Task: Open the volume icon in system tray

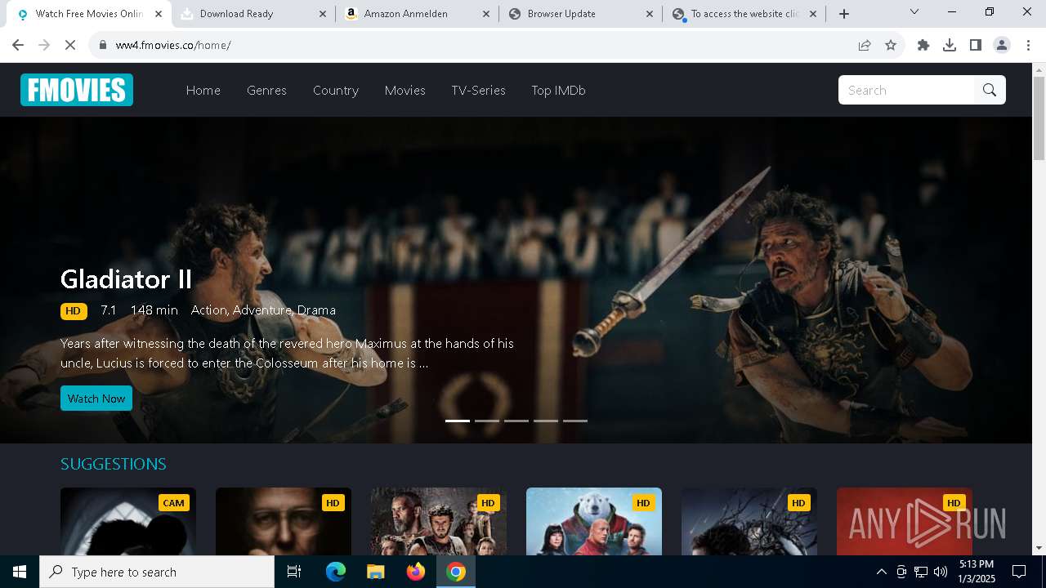Action: tap(941, 572)
